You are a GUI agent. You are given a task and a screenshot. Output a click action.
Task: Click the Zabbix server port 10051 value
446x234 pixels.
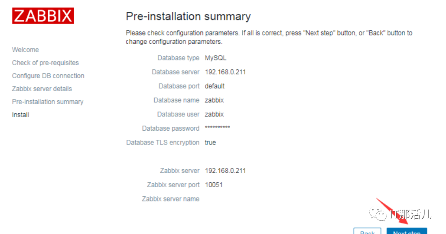tap(214, 185)
